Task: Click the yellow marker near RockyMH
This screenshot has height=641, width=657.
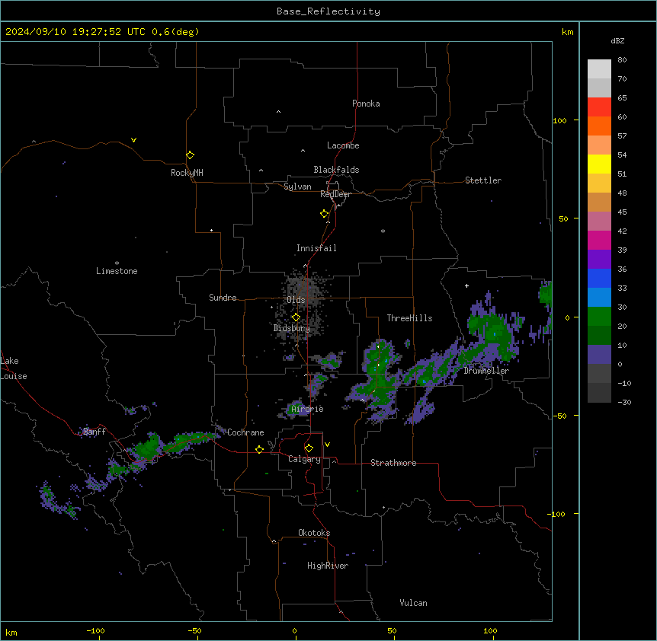Action: (x=191, y=155)
